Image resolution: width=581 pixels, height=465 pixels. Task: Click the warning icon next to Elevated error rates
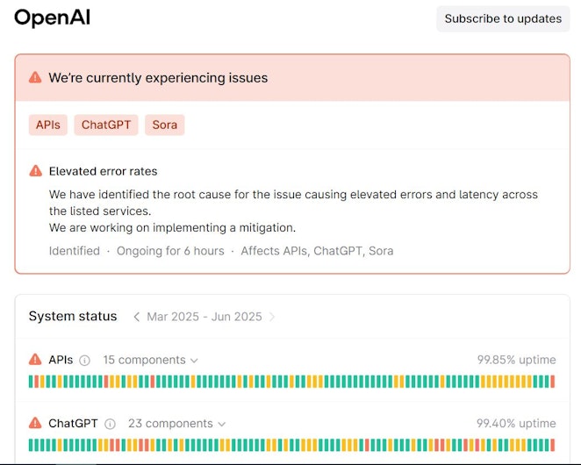[x=36, y=171]
